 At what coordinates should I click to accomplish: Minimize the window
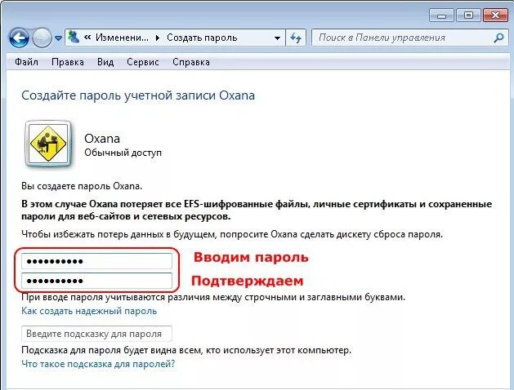(441, 16)
